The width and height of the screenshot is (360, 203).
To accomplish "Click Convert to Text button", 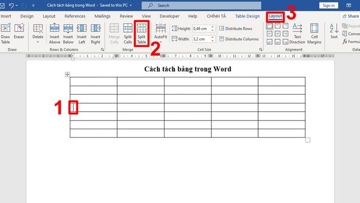I will (351, 34).
